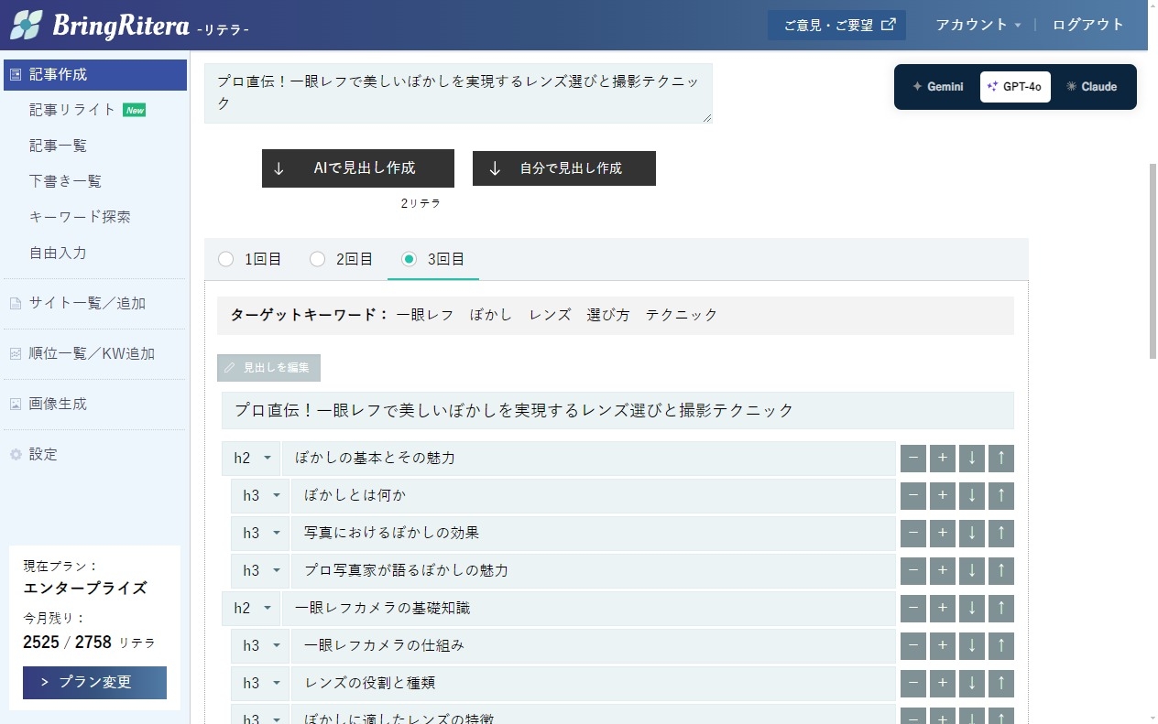This screenshot has height=724, width=1158.
Task: Expand the アカウント dropdown menu
Action: coord(978,25)
